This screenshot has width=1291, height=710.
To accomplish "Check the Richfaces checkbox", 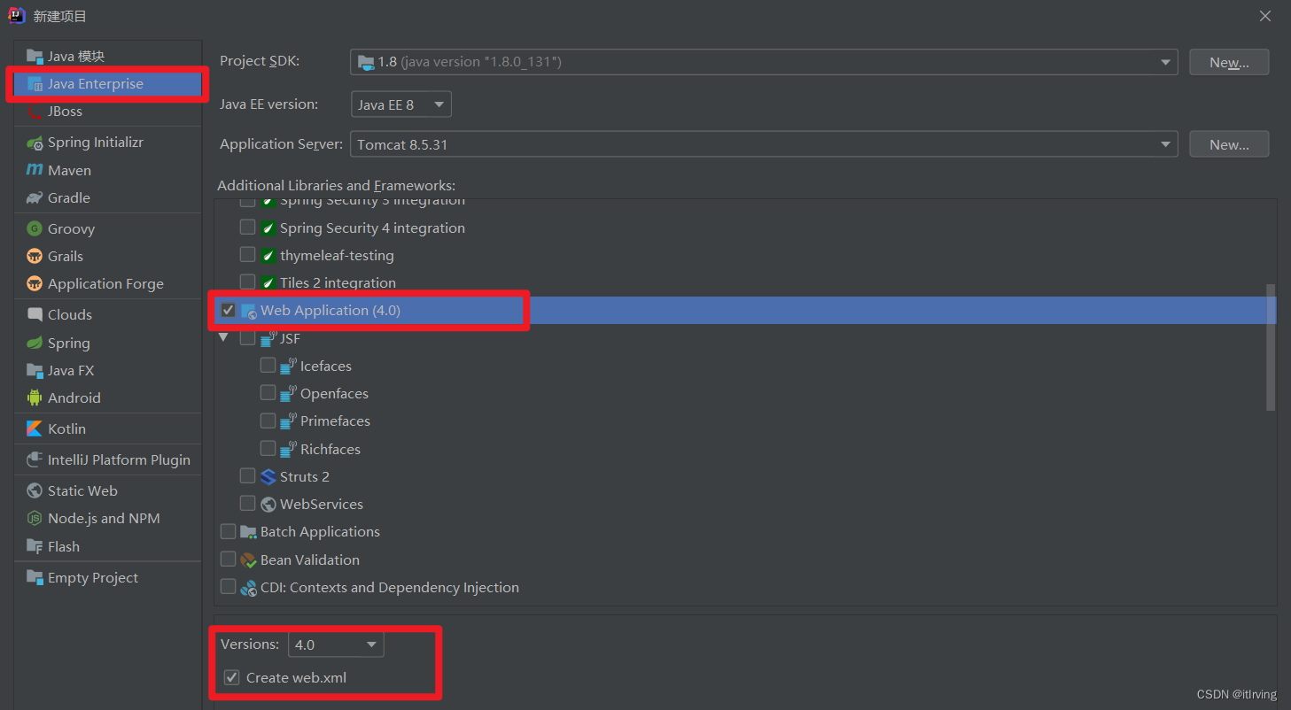I will click(x=268, y=449).
